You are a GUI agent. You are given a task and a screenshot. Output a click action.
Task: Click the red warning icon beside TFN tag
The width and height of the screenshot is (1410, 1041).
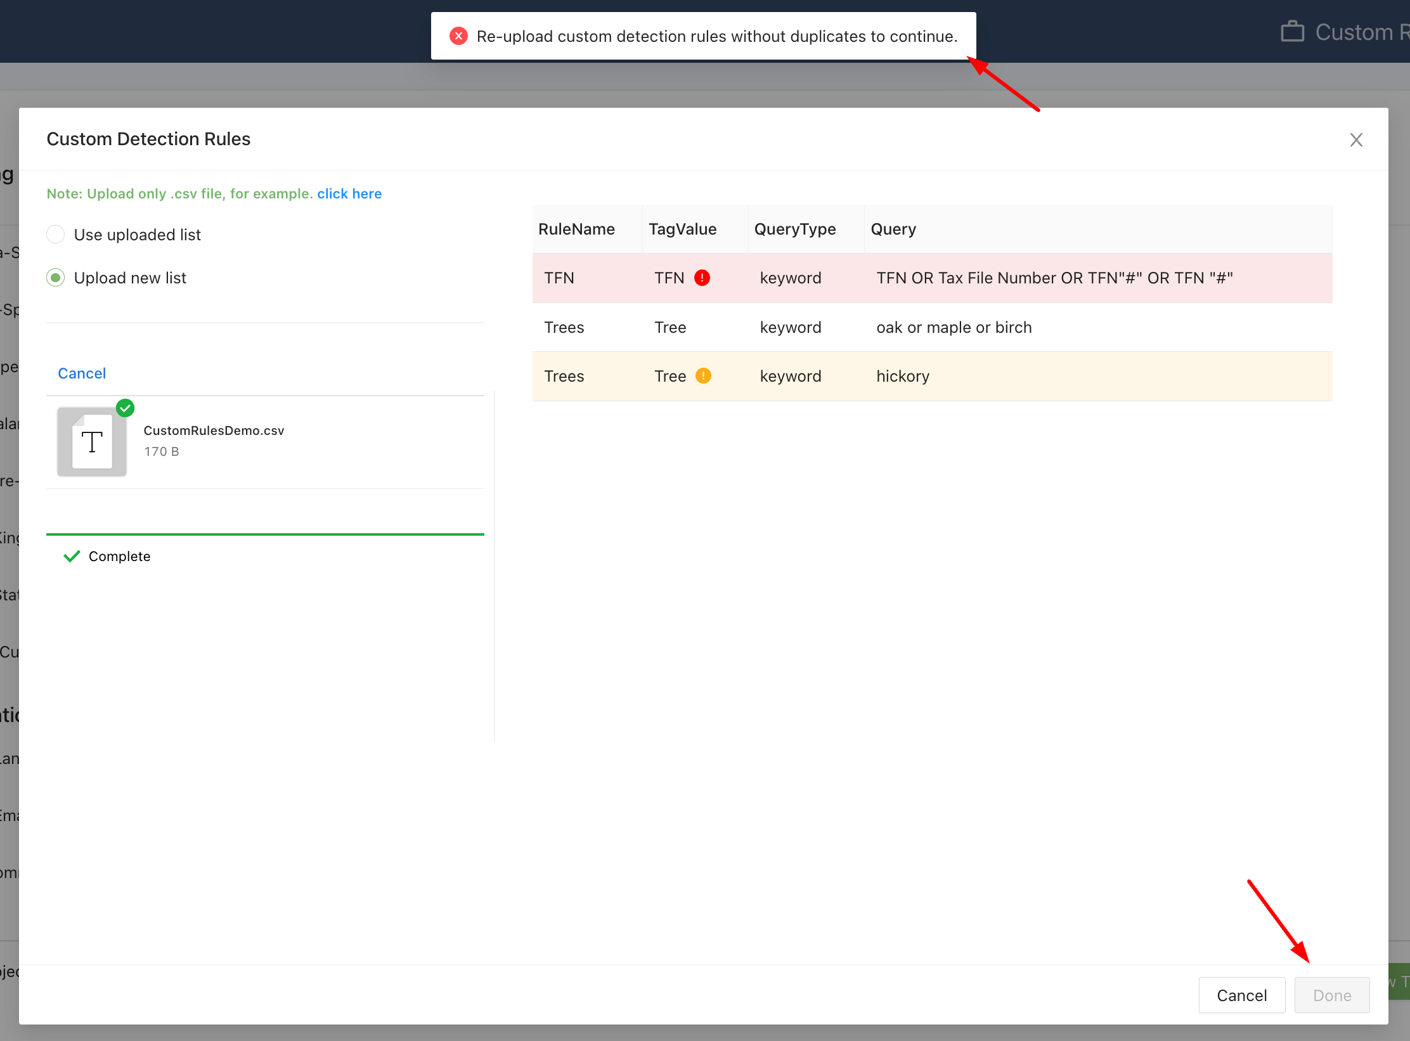(702, 278)
